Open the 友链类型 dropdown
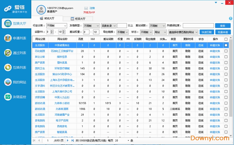This screenshot has width=234, height=145. click(x=91, y=26)
